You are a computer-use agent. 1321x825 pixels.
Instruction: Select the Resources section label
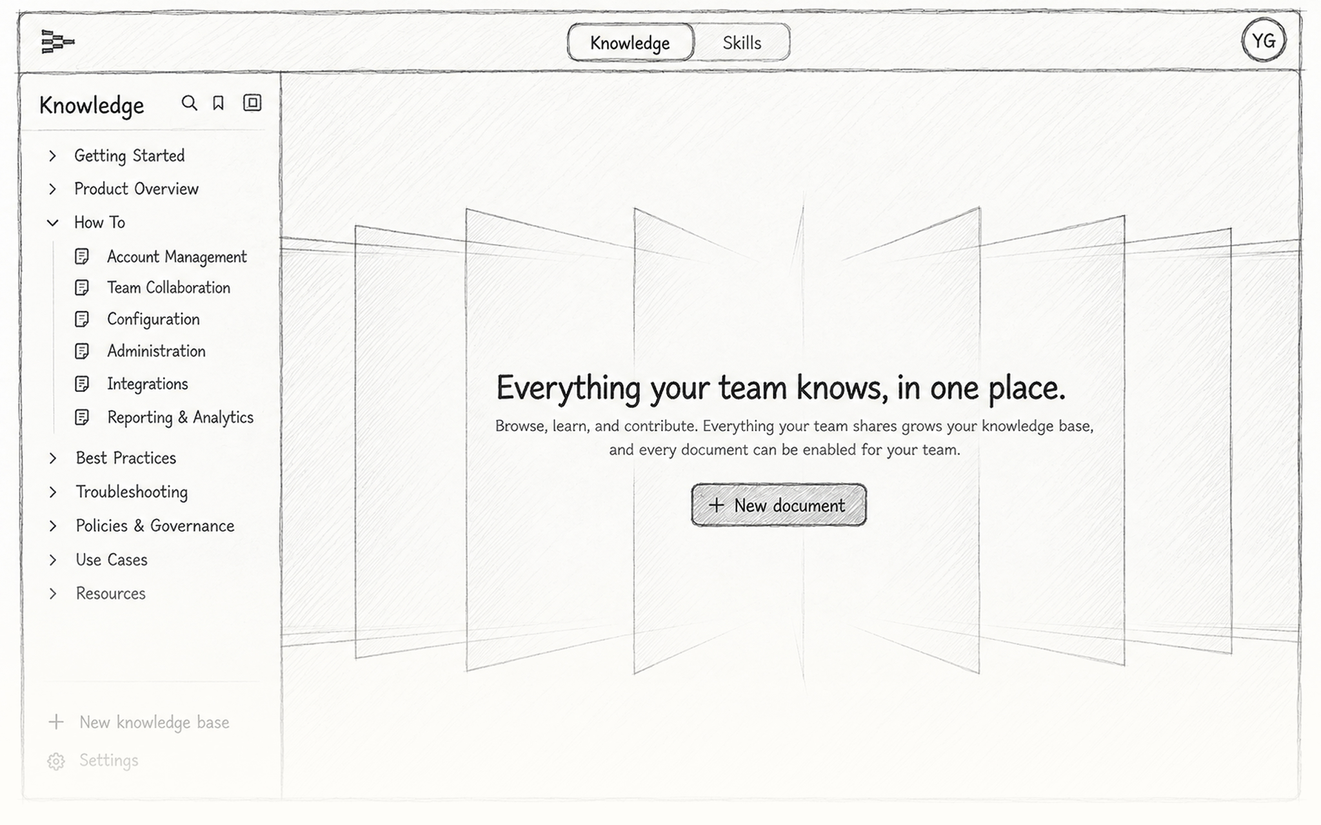(x=111, y=594)
